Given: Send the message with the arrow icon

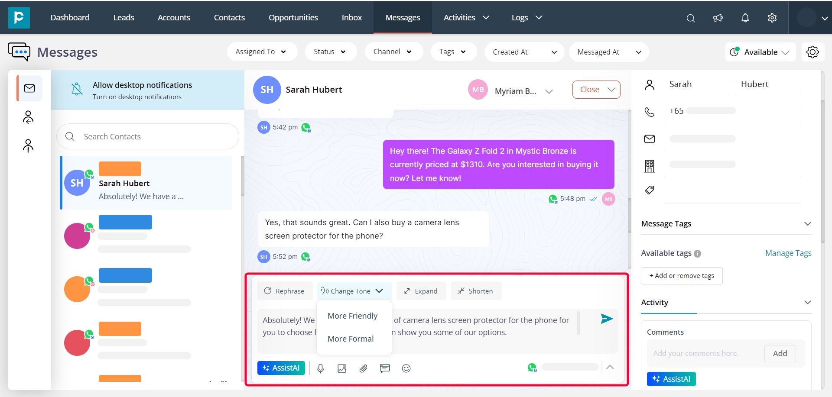Looking at the screenshot, I should click(x=607, y=319).
